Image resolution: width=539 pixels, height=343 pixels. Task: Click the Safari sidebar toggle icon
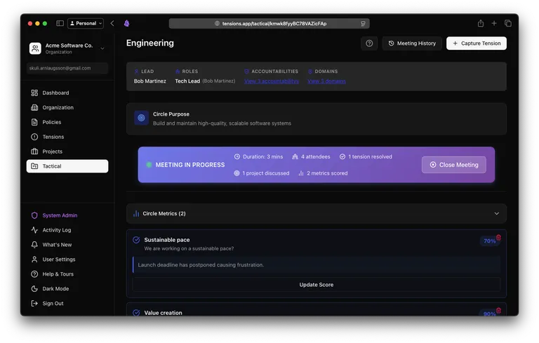[x=60, y=23]
